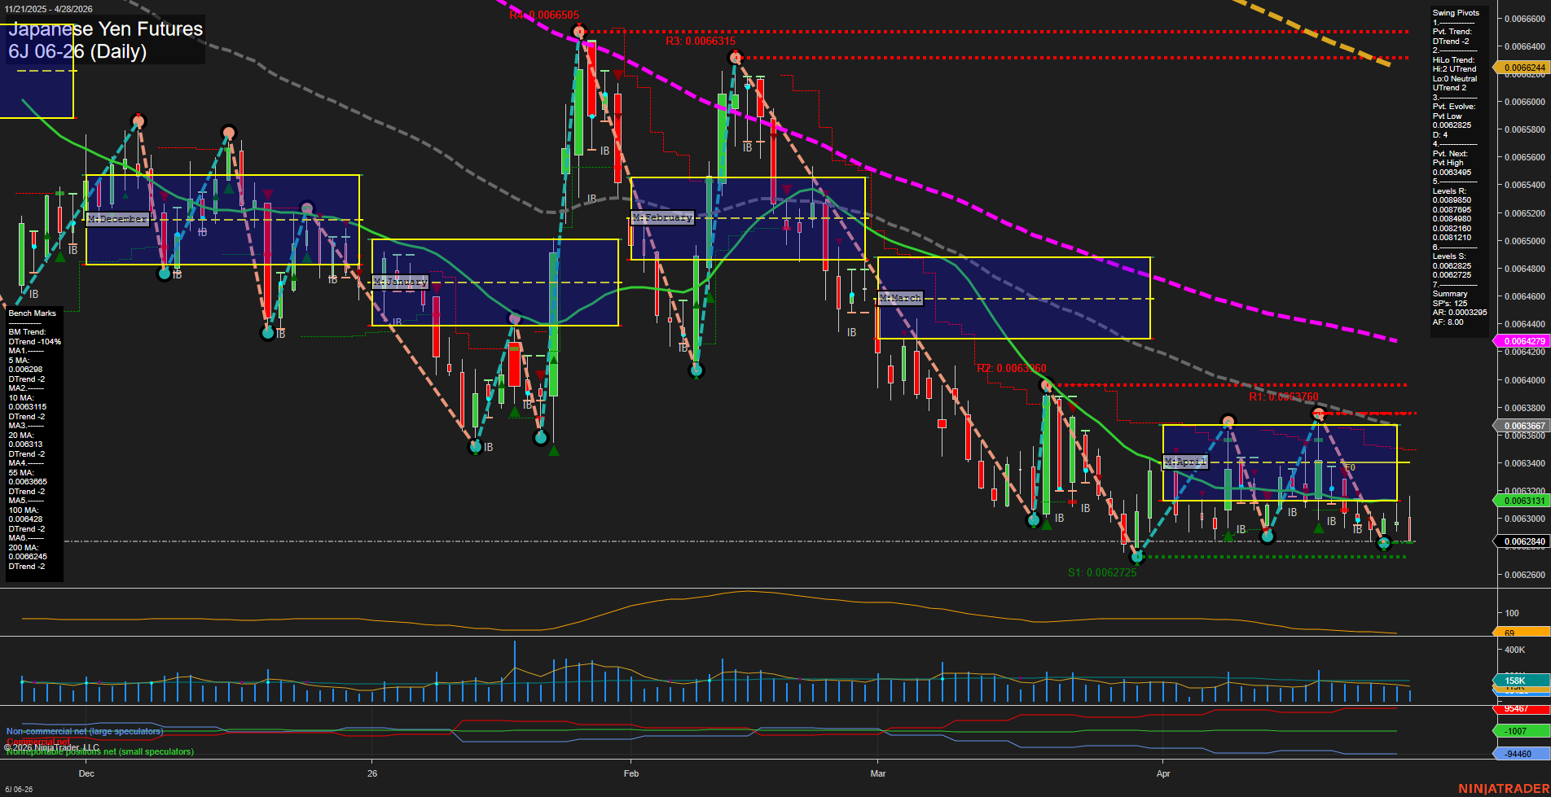The width and height of the screenshot is (1551, 797).
Task: Select the M:April range box label
Action: pos(1187,461)
